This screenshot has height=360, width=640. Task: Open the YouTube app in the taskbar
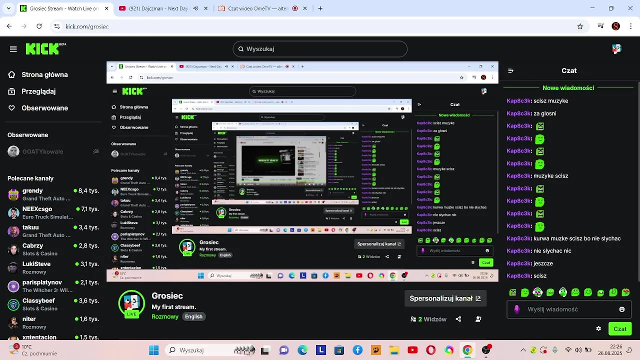(x=412, y=350)
